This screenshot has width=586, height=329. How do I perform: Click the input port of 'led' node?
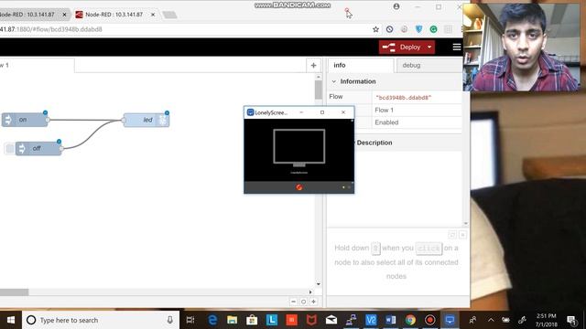[x=124, y=120]
